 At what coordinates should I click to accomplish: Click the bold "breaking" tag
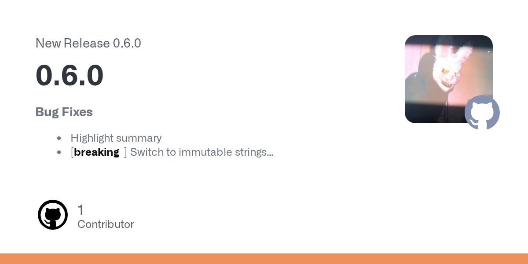[97, 152]
